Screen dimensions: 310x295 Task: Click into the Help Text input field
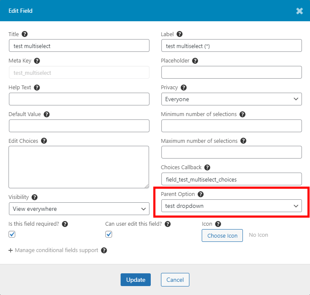tap(79, 99)
